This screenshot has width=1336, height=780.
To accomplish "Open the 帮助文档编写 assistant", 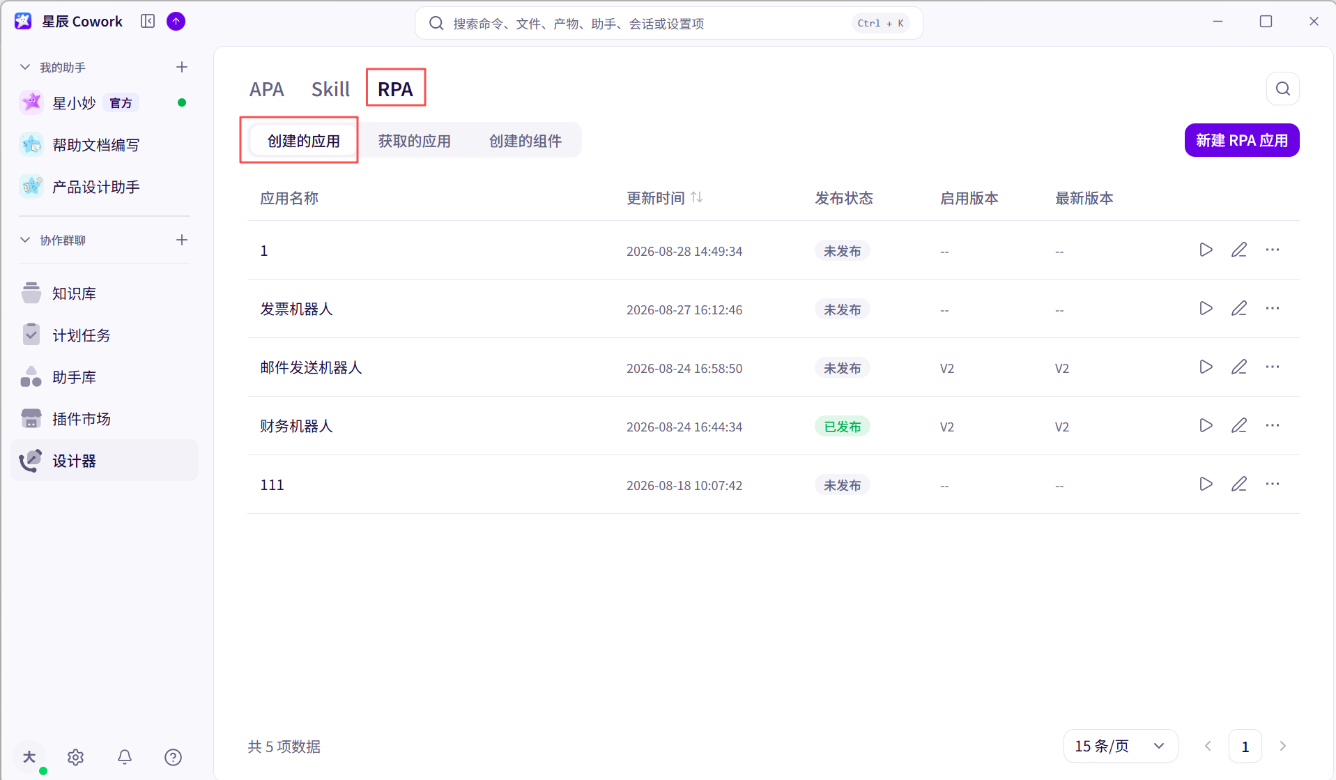I will coord(105,145).
